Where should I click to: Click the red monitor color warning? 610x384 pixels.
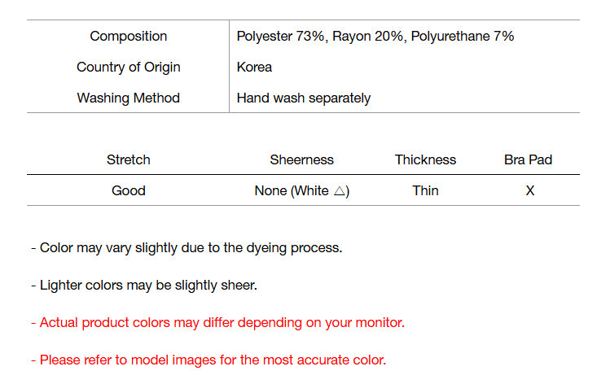(217, 322)
